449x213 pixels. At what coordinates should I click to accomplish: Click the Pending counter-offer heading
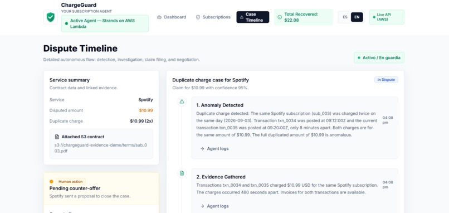75,188
